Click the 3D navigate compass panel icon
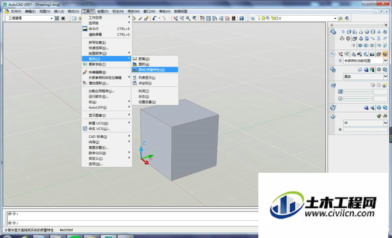Screen dimensions: 392x238 tap(333, 54)
